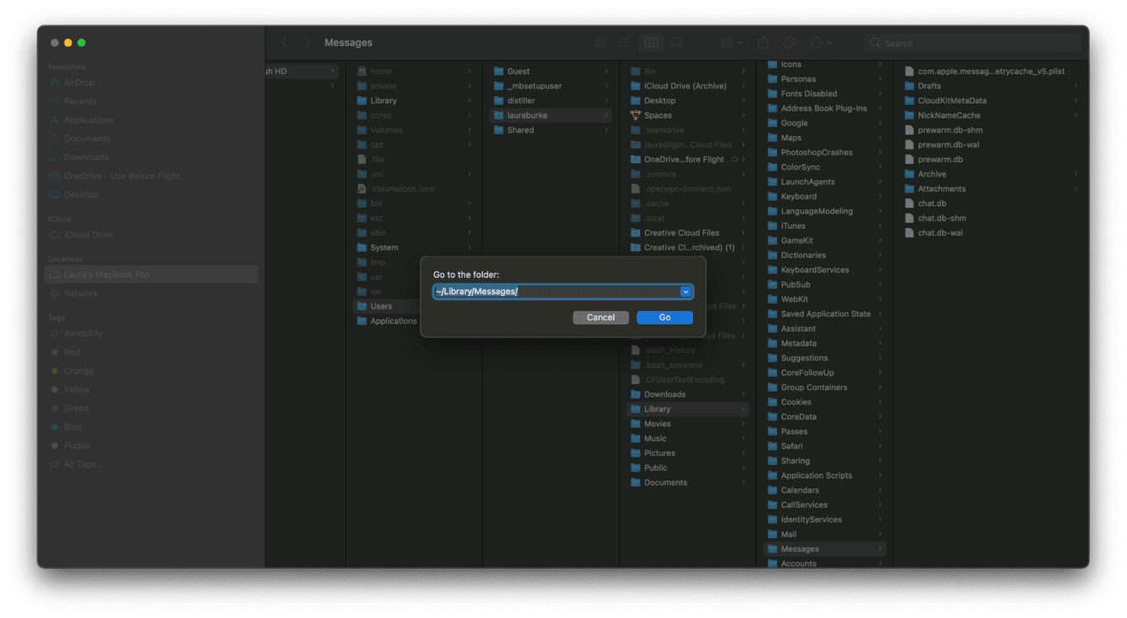The height and width of the screenshot is (618, 1127).
Task: Select the Orange tag in sidebar
Action: point(78,371)
